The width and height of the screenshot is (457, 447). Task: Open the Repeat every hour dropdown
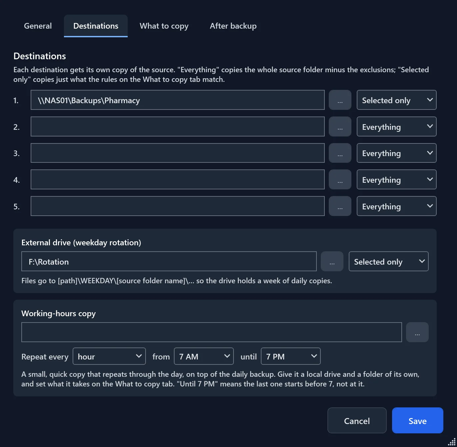click(x=109, y=356)
